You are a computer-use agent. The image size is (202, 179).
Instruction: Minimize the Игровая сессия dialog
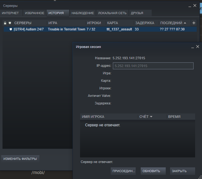(x=193, y=48)
